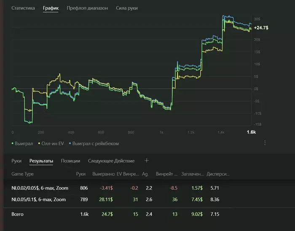Sort table by Выигранно column header
This screenshot has height=231, width=295.
click(104, 174)
